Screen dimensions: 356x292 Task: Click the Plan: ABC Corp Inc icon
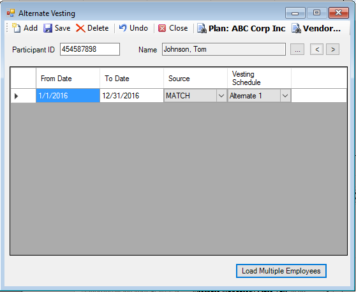[202, 28]
